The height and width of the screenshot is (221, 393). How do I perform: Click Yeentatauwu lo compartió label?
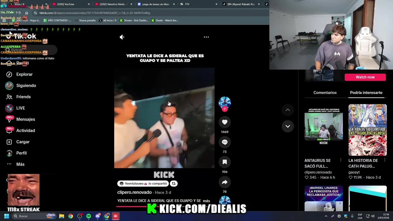[143, 184]
